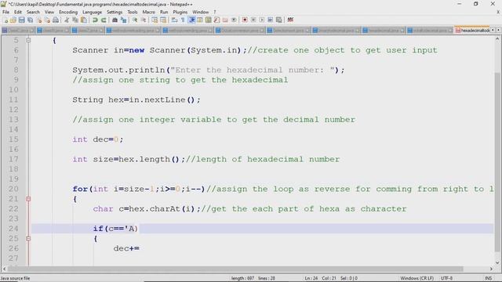The width and height of the screenshot is (502, 282).
Task: Open the Encoding menu
Action: pos(68,13)
